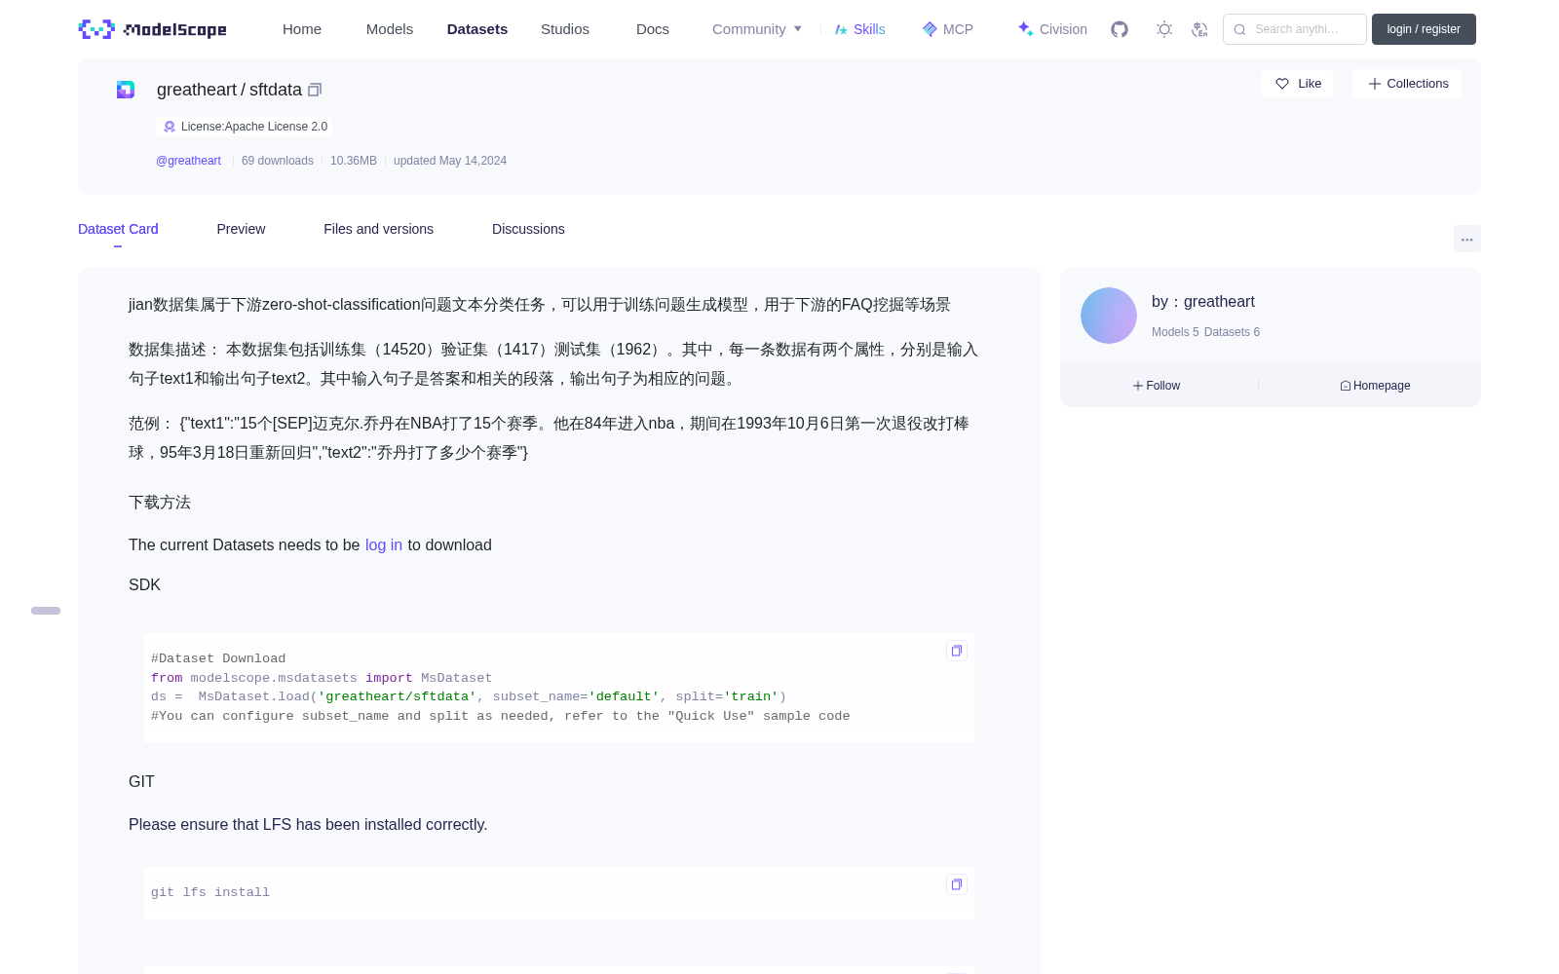Click the search magnifier icon
This screenshot has width=1559, height=974.
pyautogui.click(x=1239, y=29)
